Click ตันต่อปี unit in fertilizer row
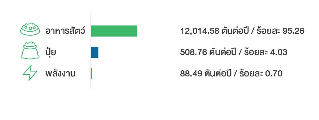This screenshot has height=120, width=319. click(223, 52)
